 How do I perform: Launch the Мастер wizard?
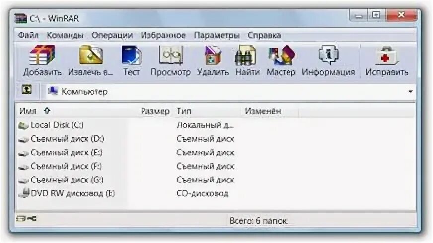(x=281, y=61)
